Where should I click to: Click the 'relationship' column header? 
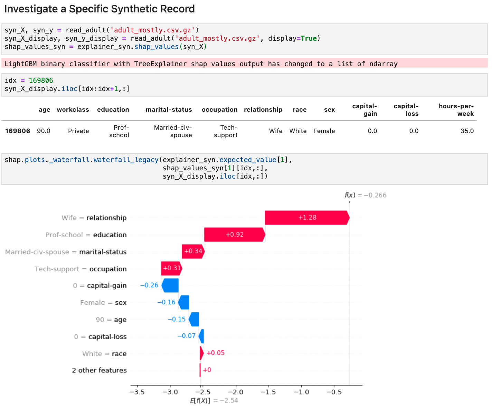pyautogui.click(x=263, y=110)
